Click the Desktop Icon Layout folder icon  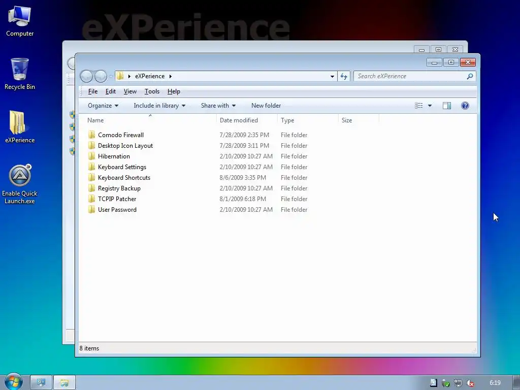pyautogui.click(x=91, y=145)
